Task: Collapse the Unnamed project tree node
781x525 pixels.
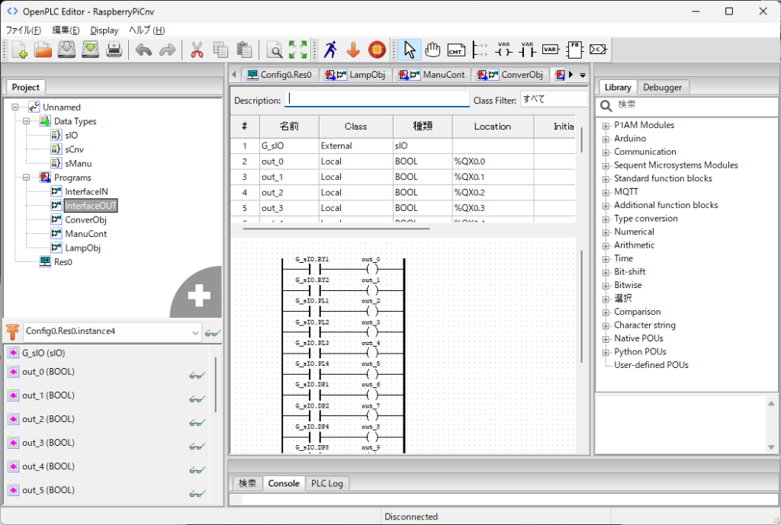Action: [15, 107]
